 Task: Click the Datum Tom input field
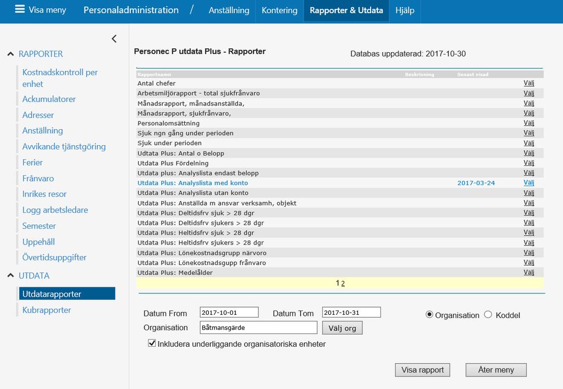click(351, 313)
